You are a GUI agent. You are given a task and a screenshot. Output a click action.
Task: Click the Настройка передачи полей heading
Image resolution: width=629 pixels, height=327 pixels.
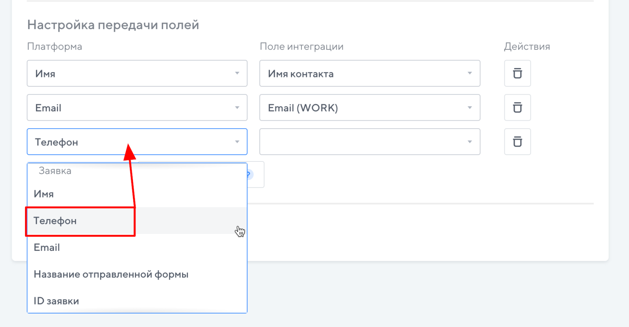click(113, 25)
